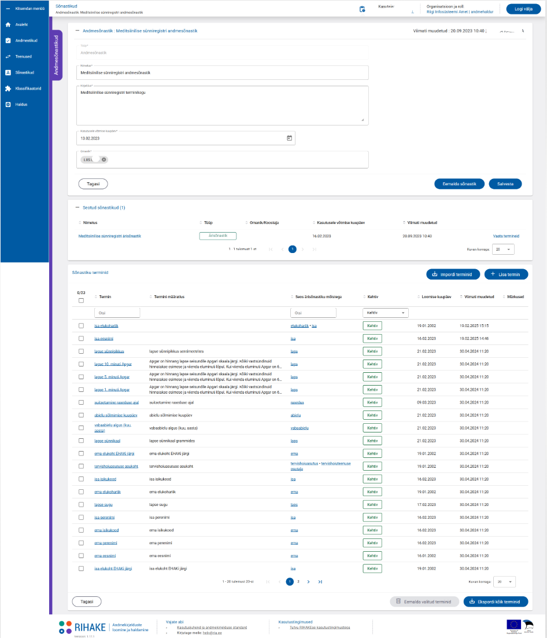547x638 pixels.
Task: Sort terms table by Loomise kuupäev column
Action: 433,296
